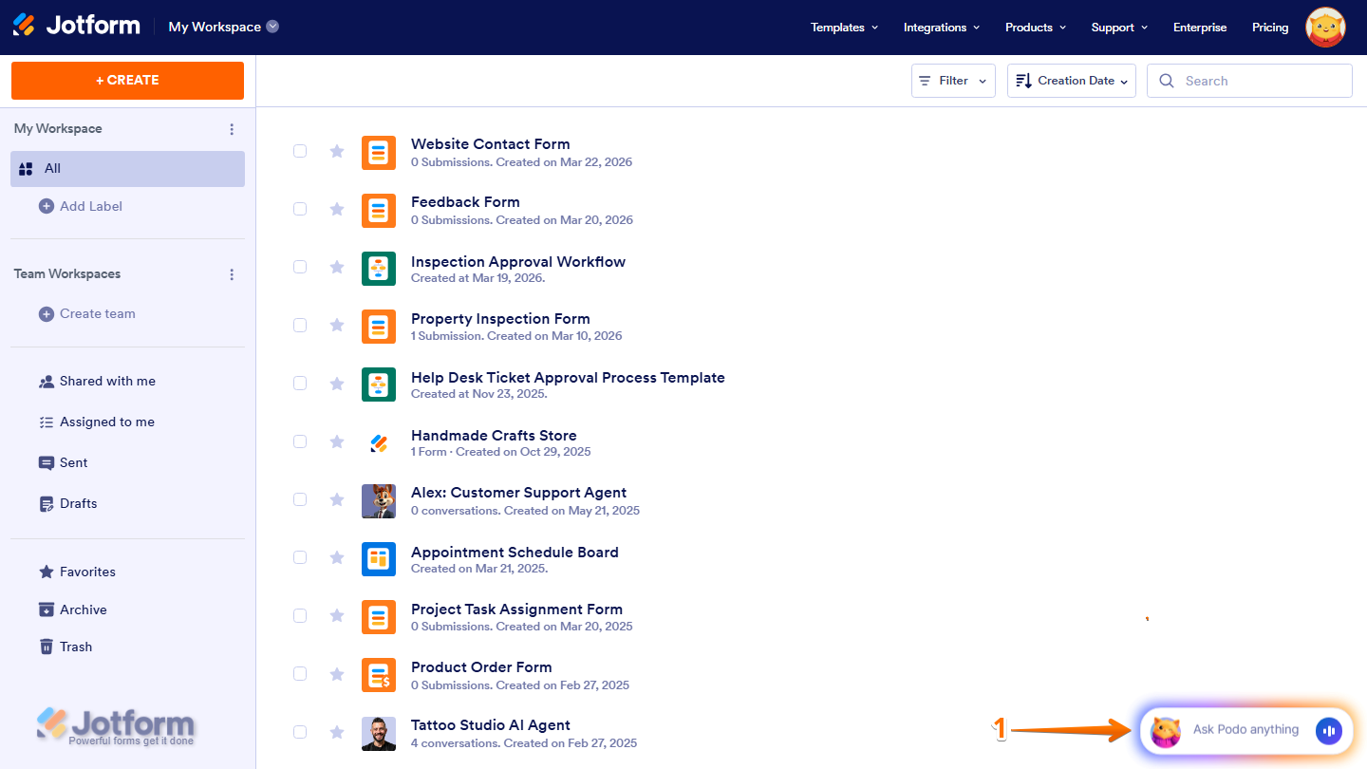Open the Templates dropdown menu
1367x769 pixels.
click(x=844, y=28)
